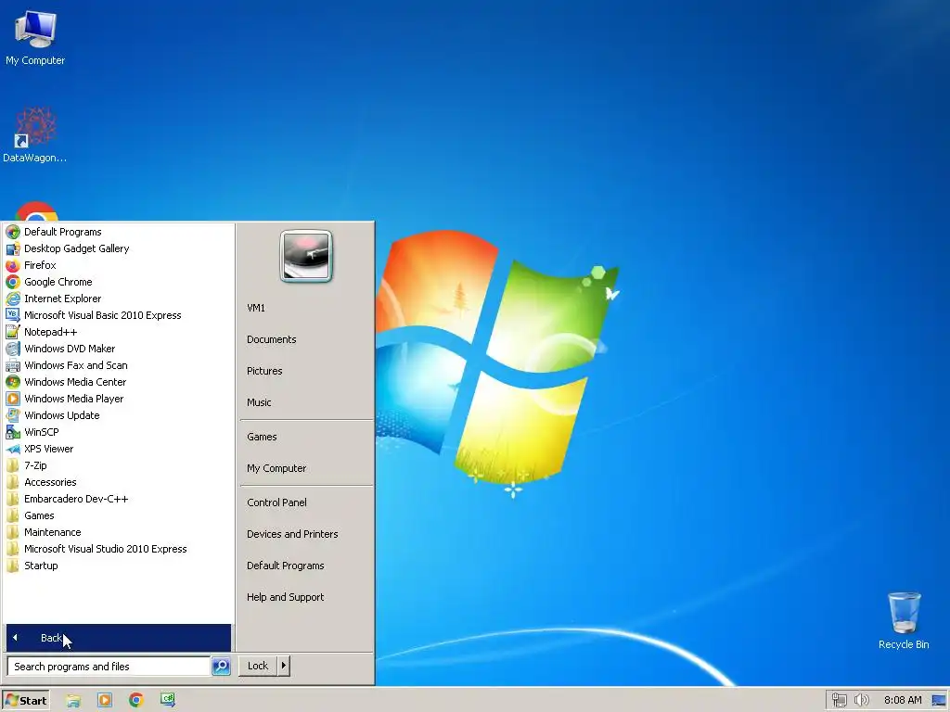Select DataWagon desktop shortcut

tap(34, 134)
